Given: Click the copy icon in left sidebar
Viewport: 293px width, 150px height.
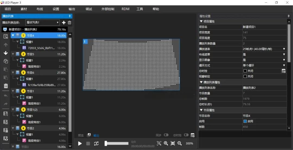Looking at the screenshot, I should click(6, 61).
